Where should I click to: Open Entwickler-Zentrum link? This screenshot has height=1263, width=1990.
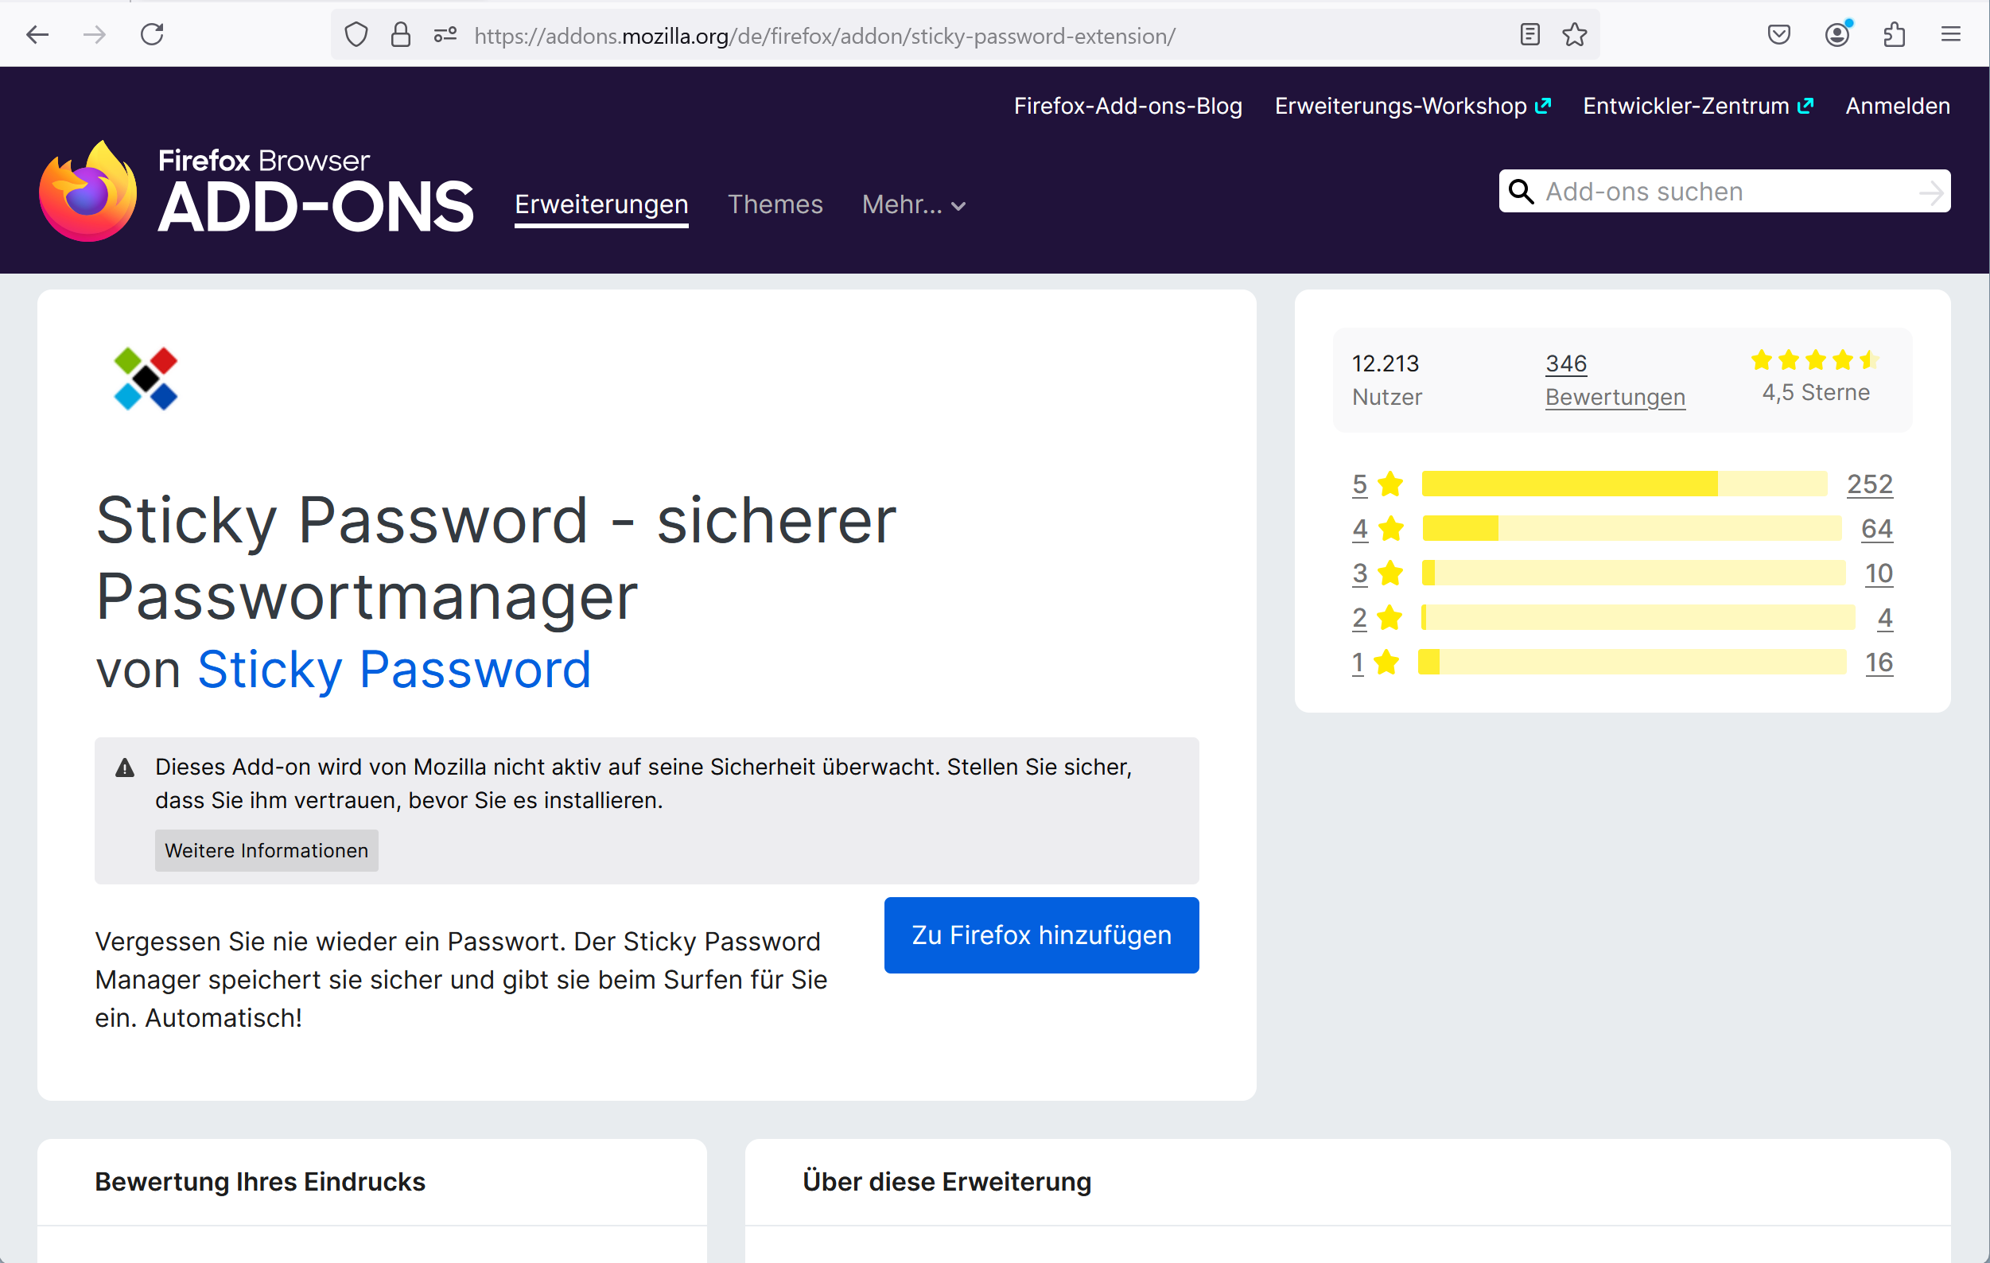point(1698,106)
